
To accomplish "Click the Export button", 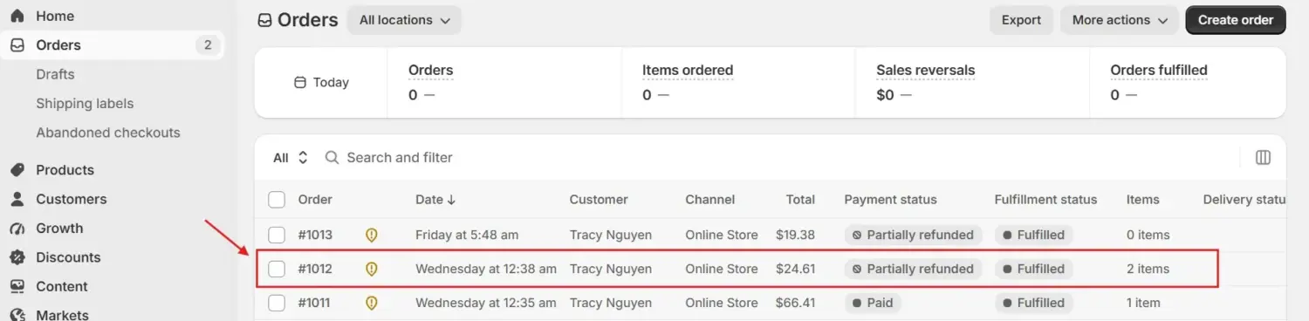I will pos(1021,20).
